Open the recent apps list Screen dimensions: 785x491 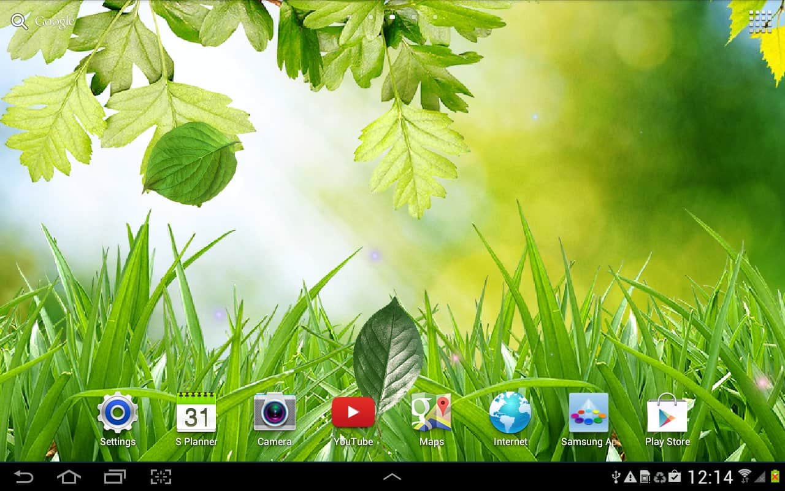pyautogui.click(x=115, y=477)
